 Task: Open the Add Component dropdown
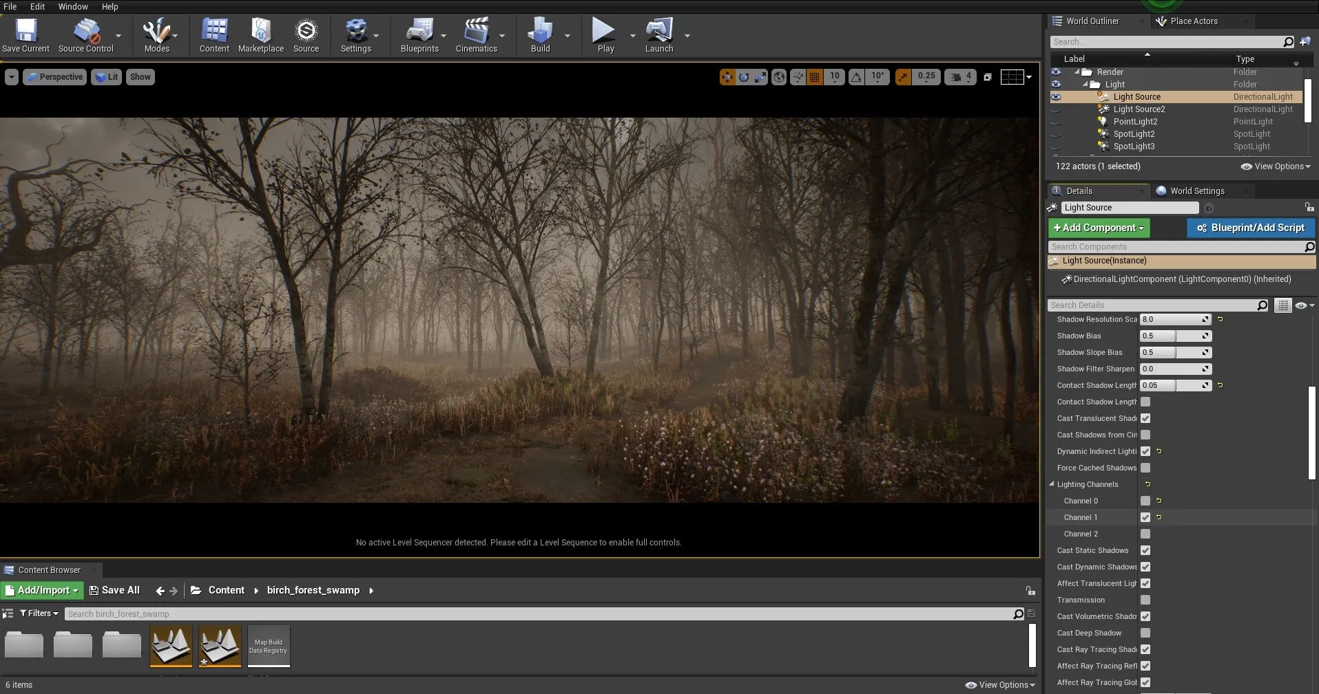click(x=1099, y=228)
